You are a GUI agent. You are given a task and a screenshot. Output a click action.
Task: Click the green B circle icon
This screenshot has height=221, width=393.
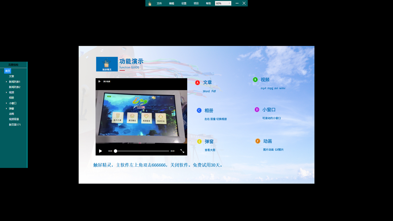(255, 80)
